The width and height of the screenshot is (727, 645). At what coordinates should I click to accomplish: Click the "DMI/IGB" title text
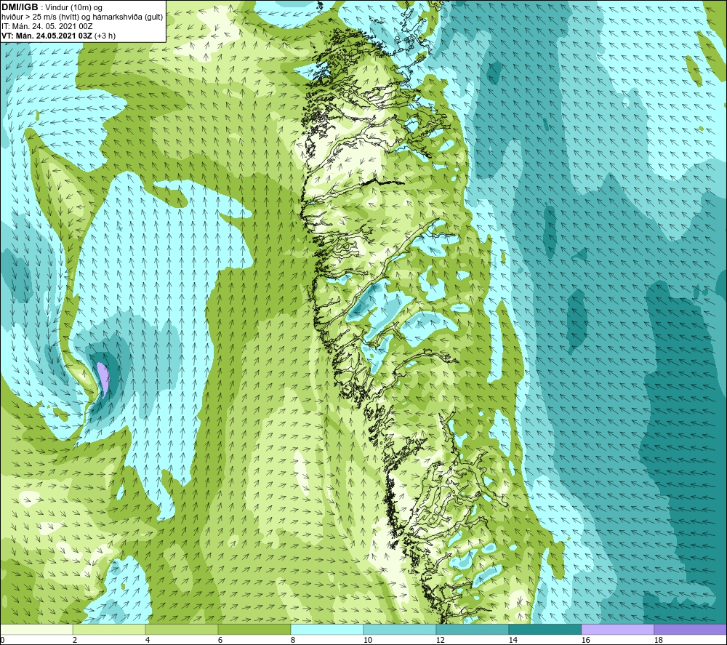click(20, 7)
